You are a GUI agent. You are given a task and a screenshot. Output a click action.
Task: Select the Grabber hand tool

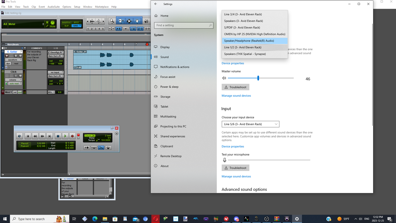click(137, 21)
